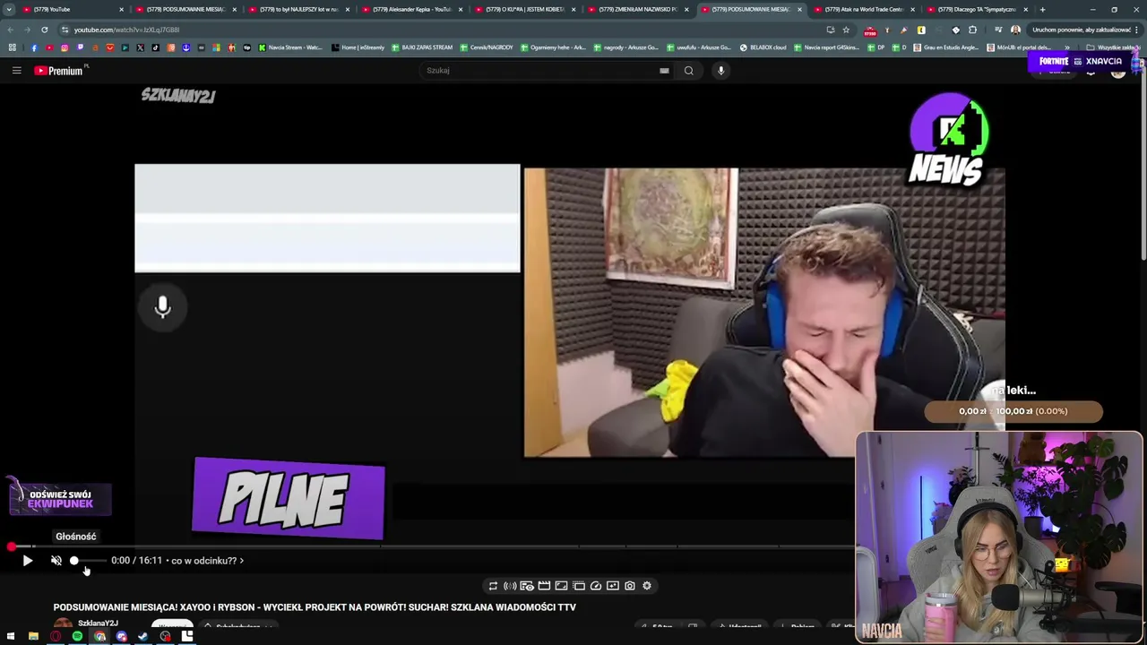This screenshot has height=645, width=1147.
Task: Open the Instagram bookmark icon
Action: click(x=65, y=47)
